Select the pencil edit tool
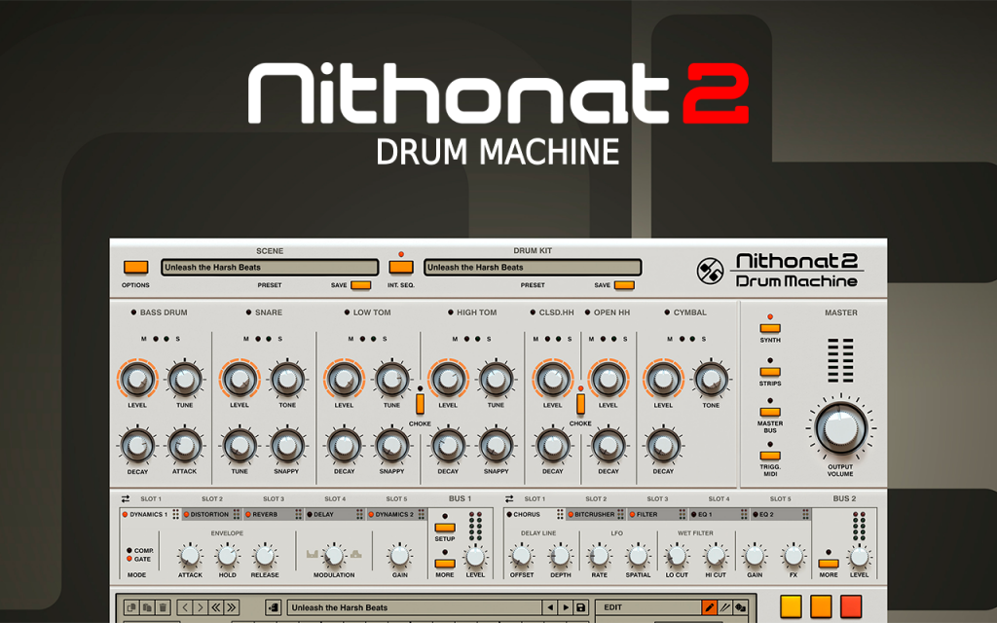The height and width of the screenshot is (623, 997). click(710, 607)
